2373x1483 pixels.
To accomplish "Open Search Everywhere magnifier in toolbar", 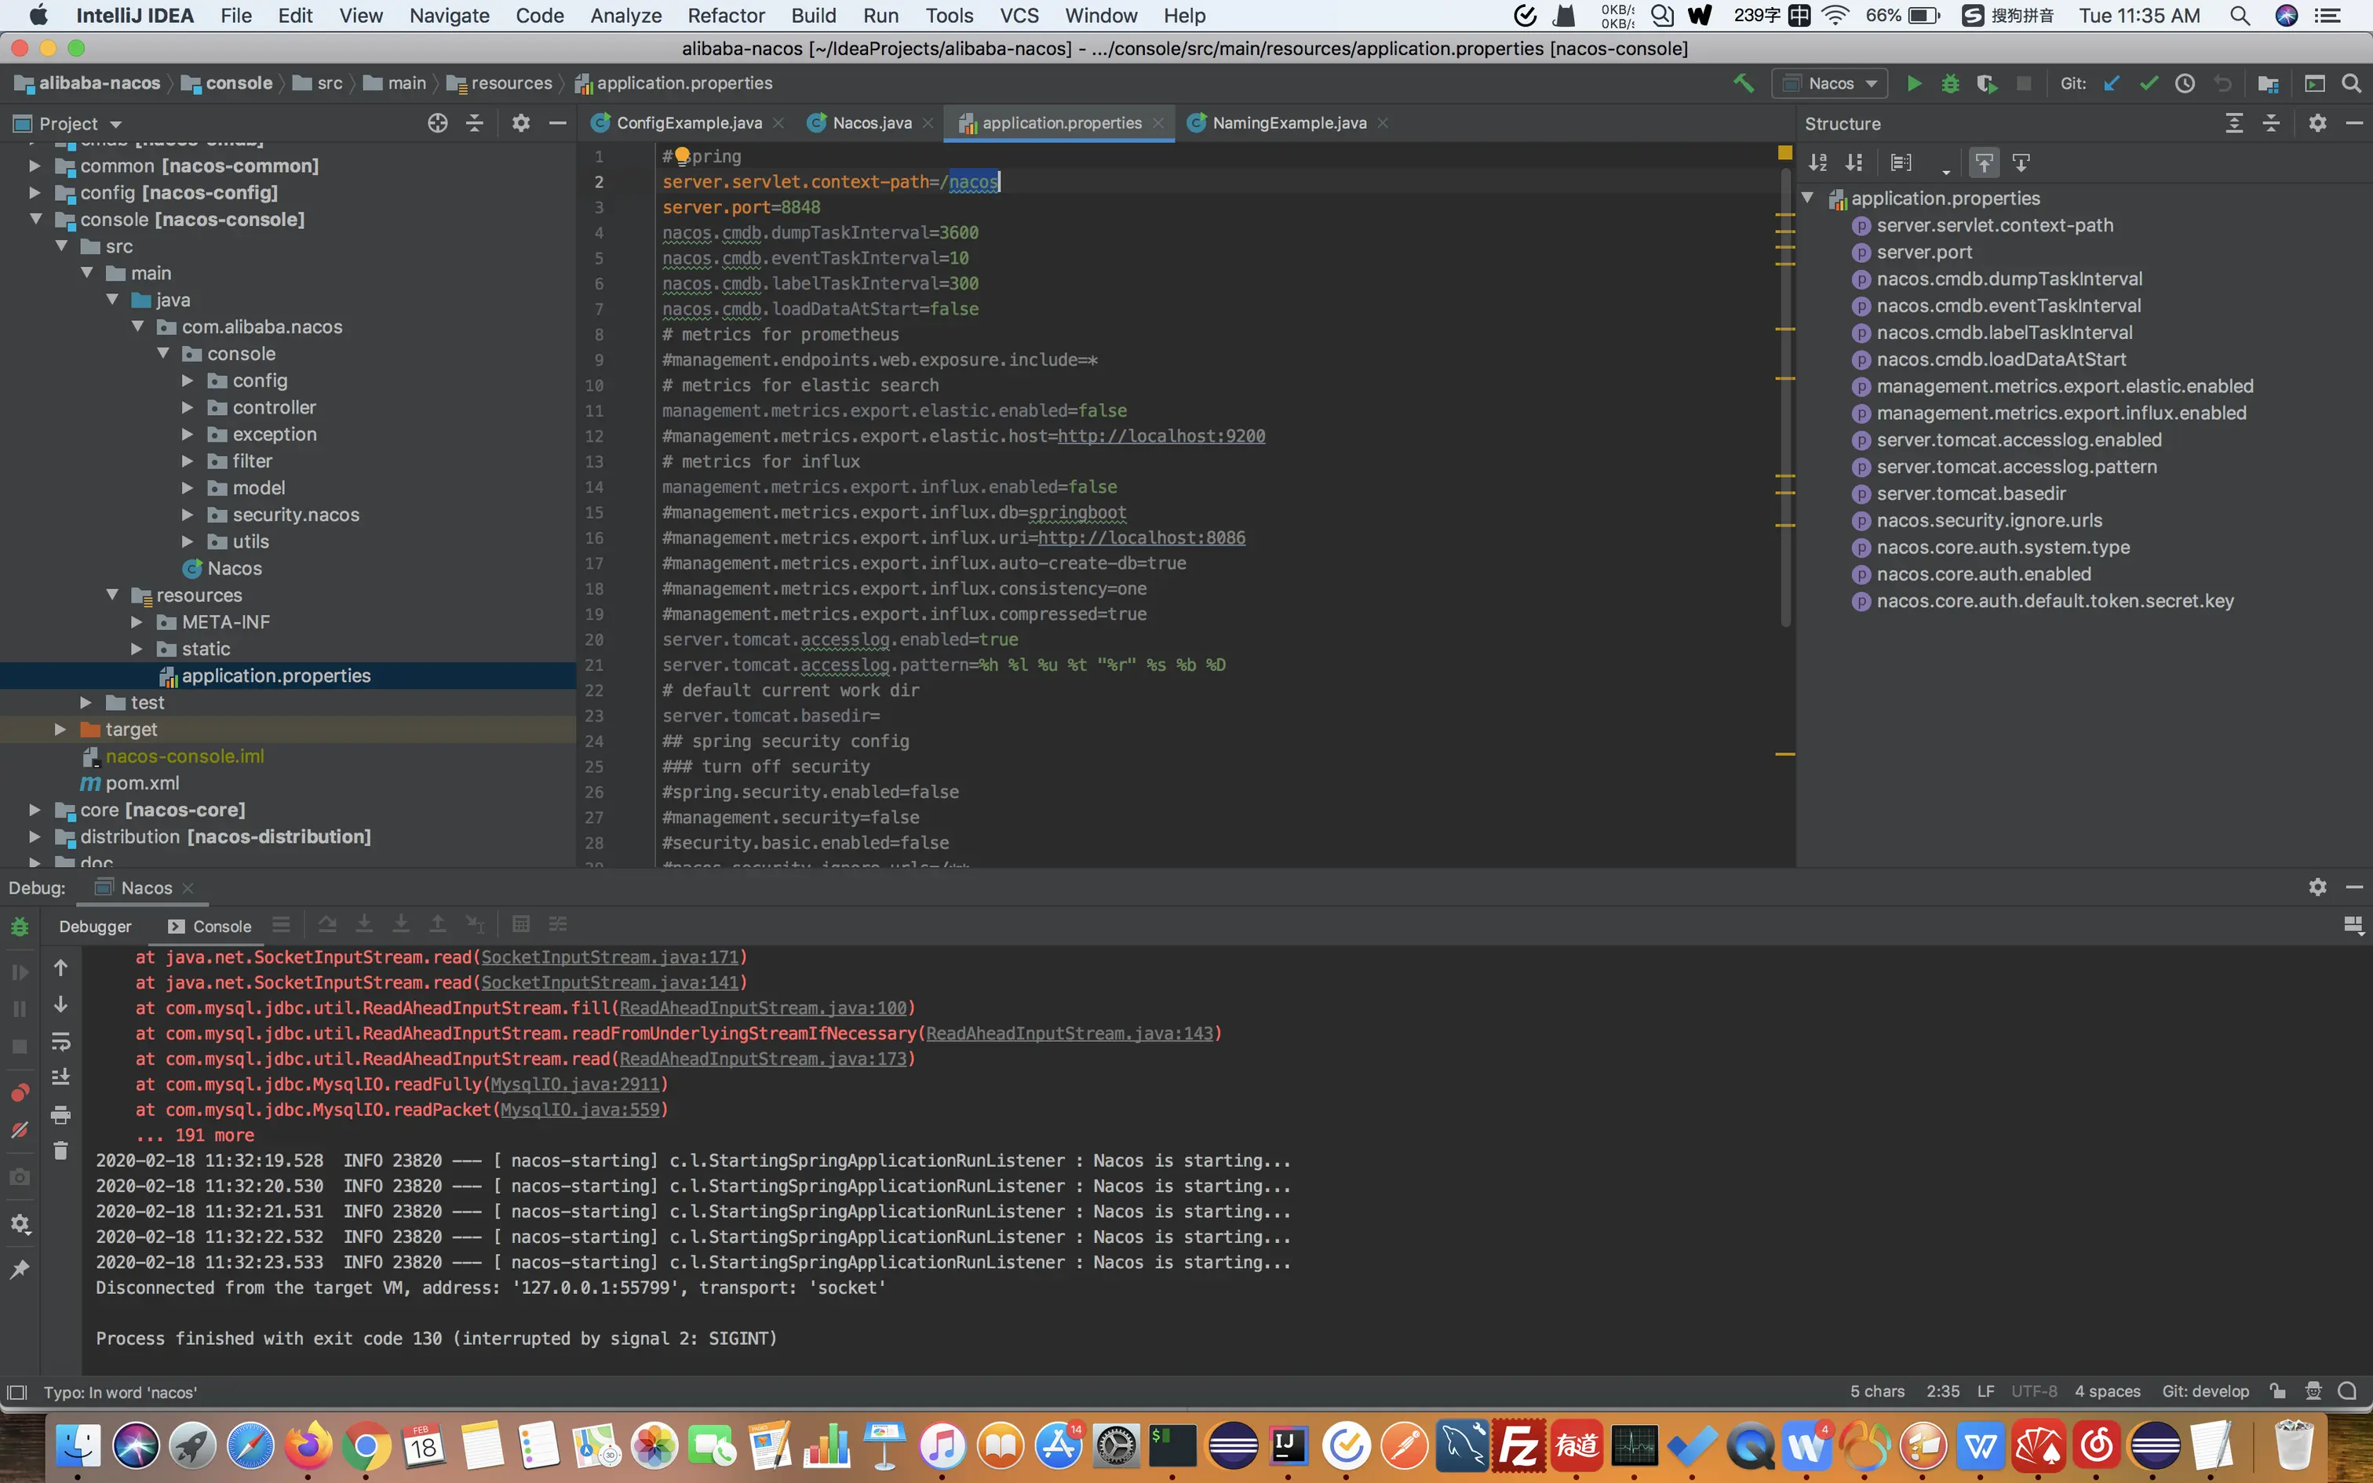I will pos(2352,83).
